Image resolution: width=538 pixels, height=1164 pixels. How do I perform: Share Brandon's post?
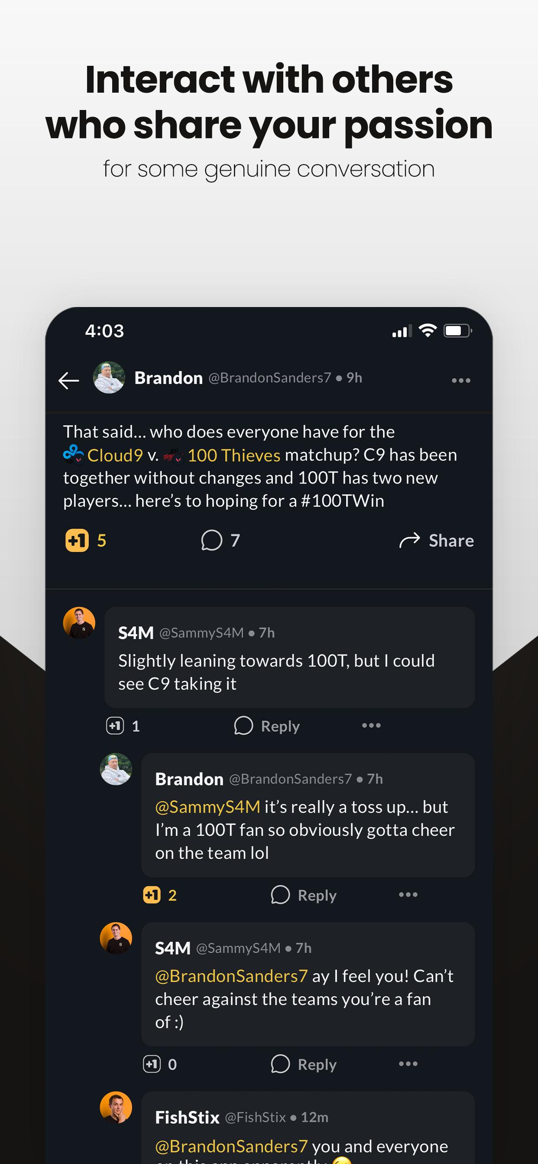click(x=436, y=540)
